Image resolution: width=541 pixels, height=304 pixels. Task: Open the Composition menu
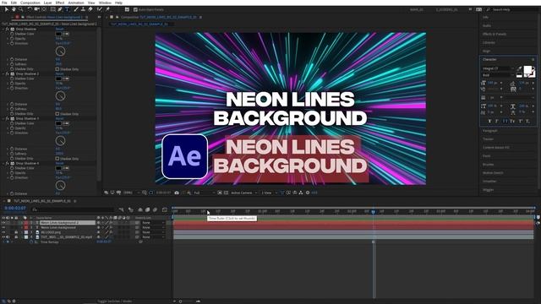click(30, 3)
